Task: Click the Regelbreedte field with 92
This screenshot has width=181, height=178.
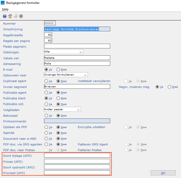Action: point(48,35)
